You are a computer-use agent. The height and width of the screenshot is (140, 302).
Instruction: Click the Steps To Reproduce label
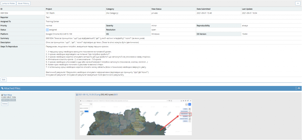(x=9, y=46)
